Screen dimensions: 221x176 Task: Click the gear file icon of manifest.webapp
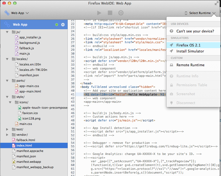(14, 162)
